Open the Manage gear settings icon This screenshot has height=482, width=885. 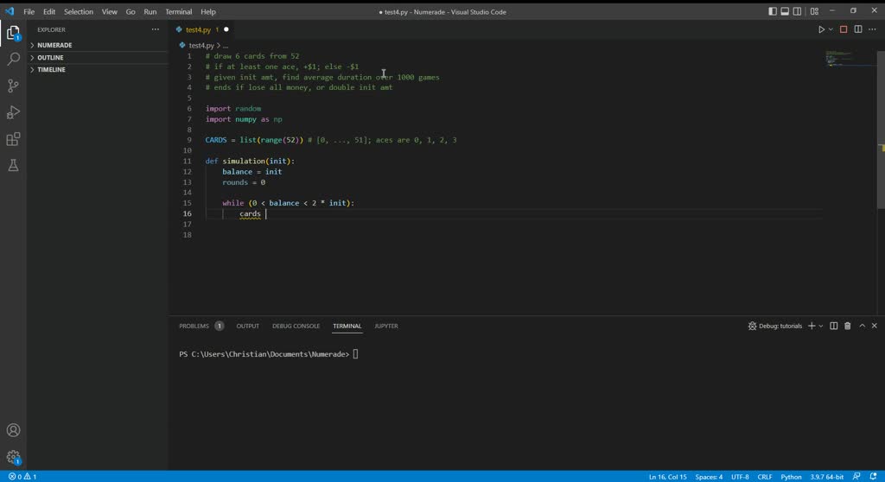tap(13, 457)
